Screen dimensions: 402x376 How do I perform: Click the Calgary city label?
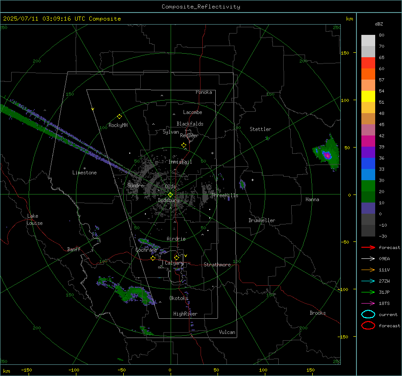(x=174, y=263)
